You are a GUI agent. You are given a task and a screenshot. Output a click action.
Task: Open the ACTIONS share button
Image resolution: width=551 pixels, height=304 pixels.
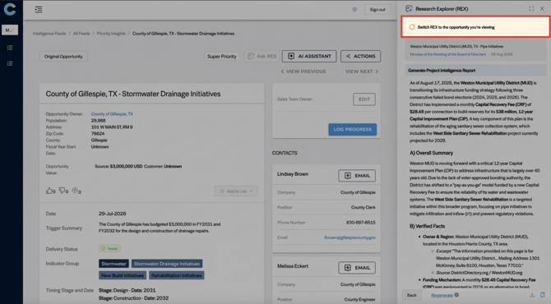coord(360,56)
